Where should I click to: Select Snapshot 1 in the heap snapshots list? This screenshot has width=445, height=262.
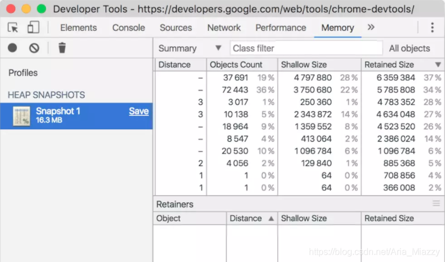[x=77, y=116]
